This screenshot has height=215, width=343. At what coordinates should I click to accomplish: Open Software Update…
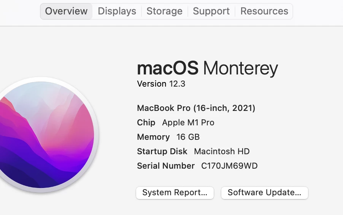click(x=264, y=193)
